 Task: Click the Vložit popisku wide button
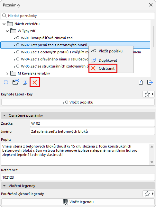tap(78, 102)
